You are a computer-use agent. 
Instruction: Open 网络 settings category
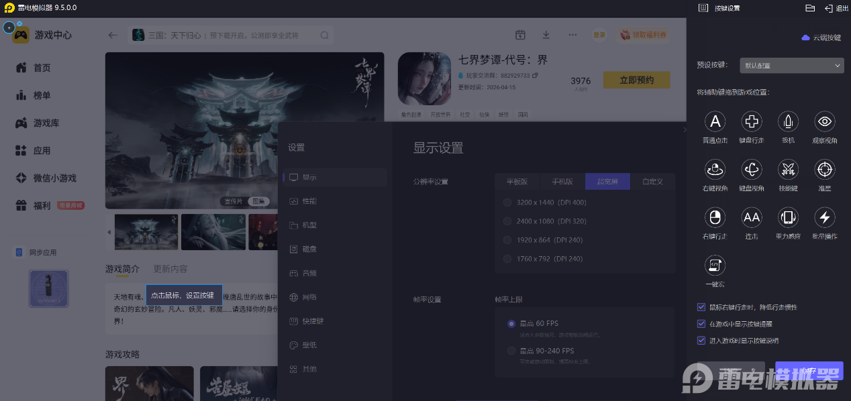[335, 297]
